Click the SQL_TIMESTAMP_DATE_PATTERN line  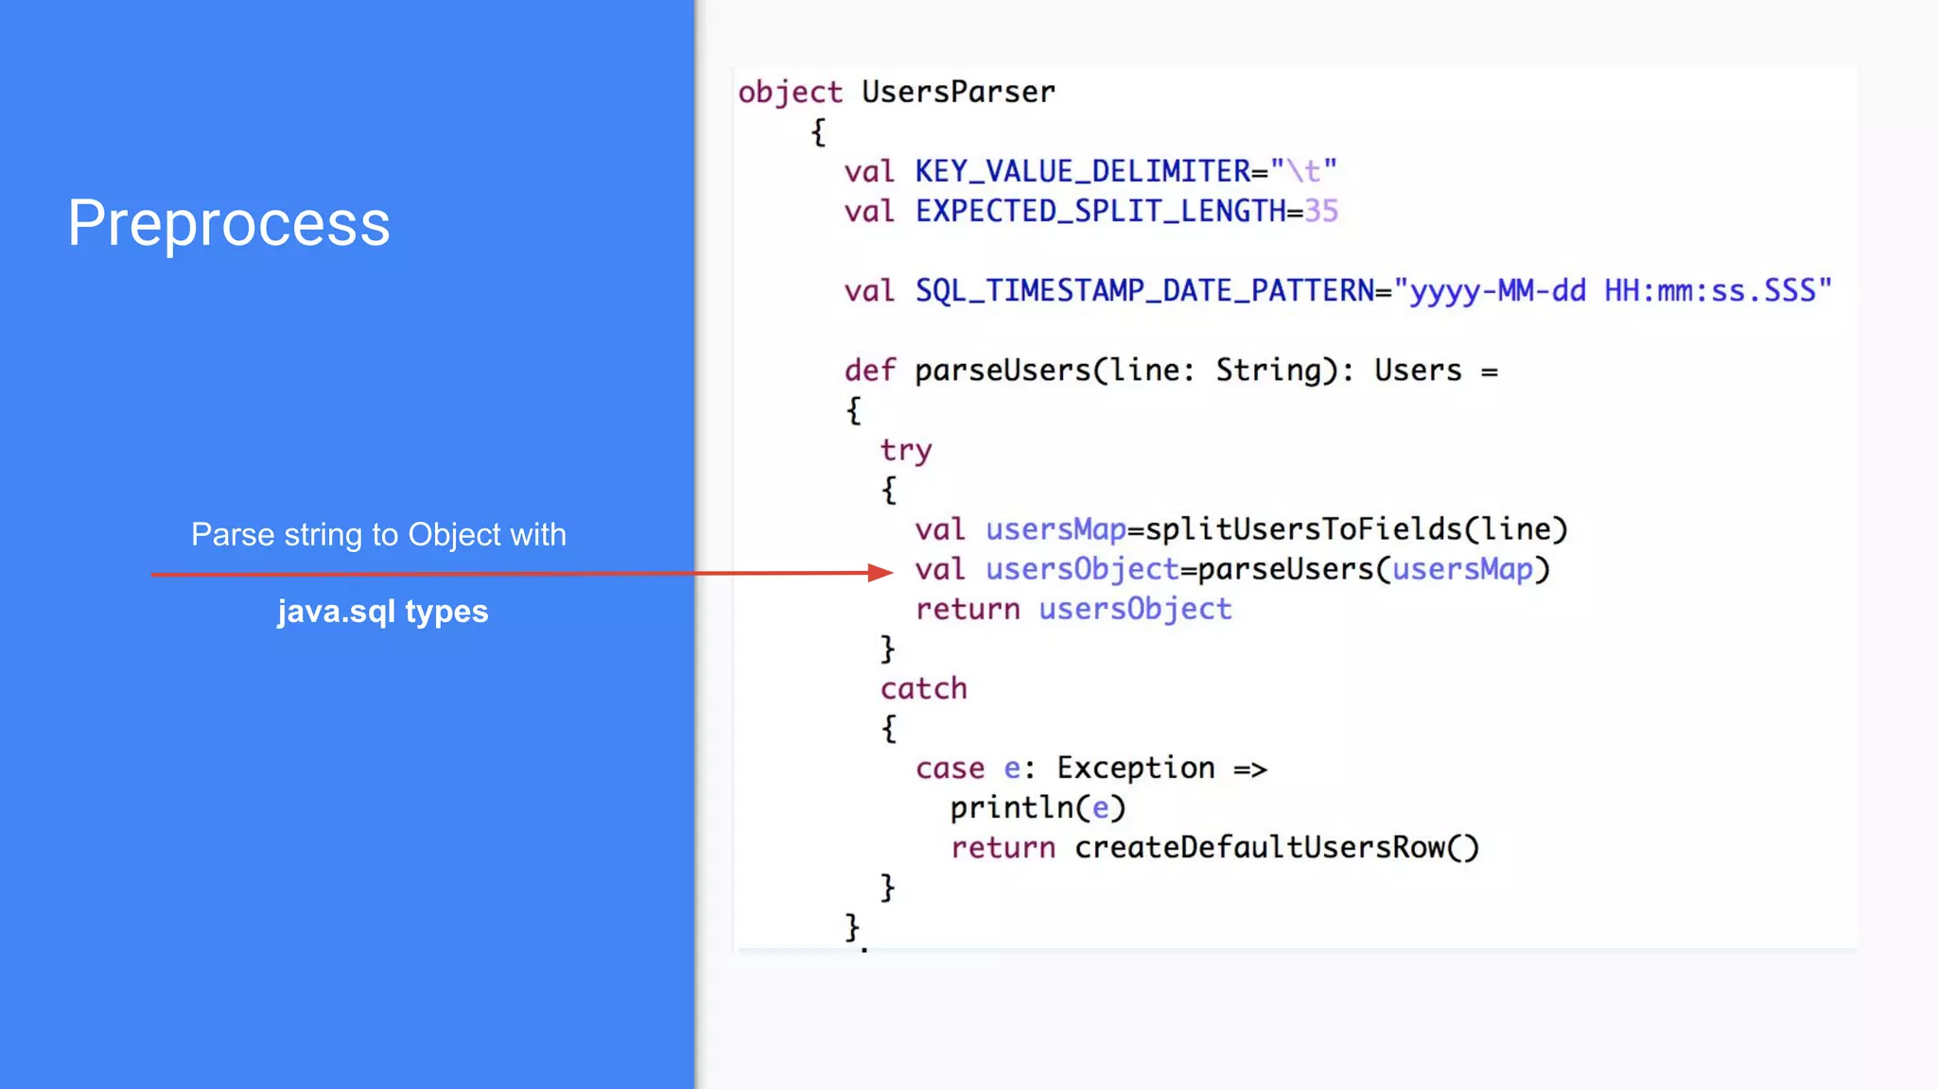[1338, 291]
